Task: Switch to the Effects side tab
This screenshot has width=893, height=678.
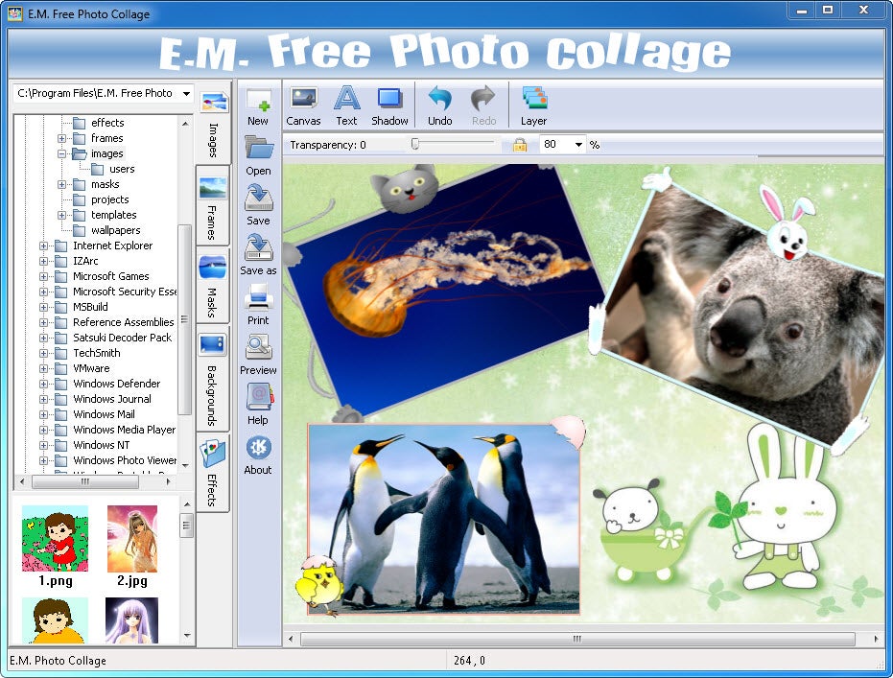Action: tap(212, 473)
